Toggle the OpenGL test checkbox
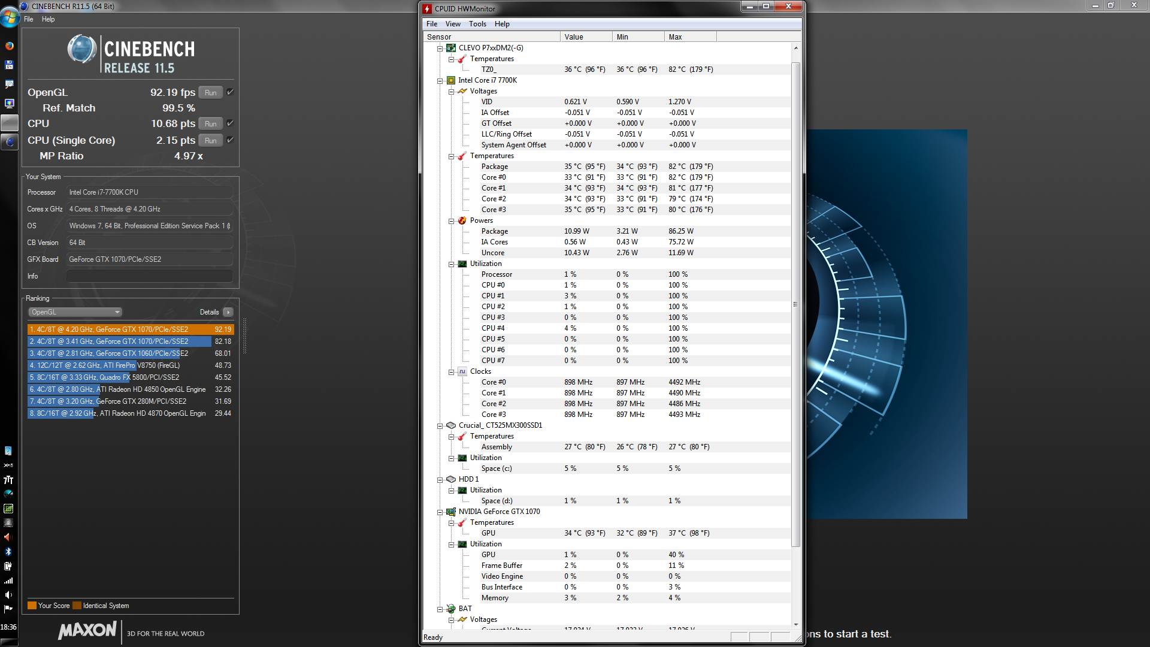The width and height of the screenshot is (1150, 647). [230, 92]
